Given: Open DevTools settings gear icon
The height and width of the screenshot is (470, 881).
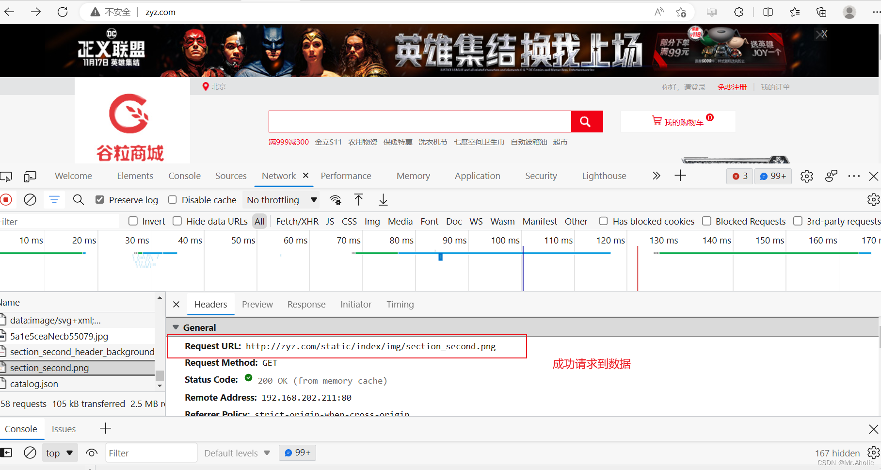Looking at the screenshot, I should coord(807,176).
